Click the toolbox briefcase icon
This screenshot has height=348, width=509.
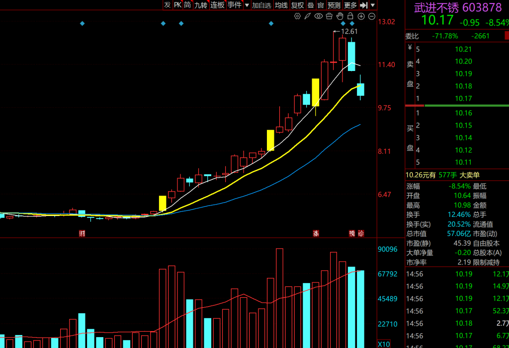pos(330,16)
